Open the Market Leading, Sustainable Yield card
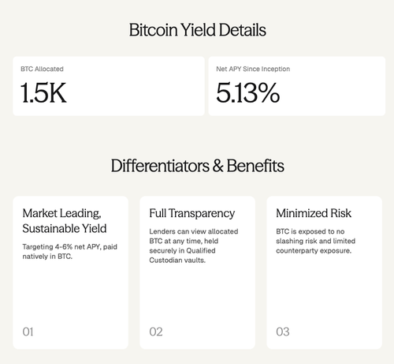394x364 pixels. tap(70, 272)
